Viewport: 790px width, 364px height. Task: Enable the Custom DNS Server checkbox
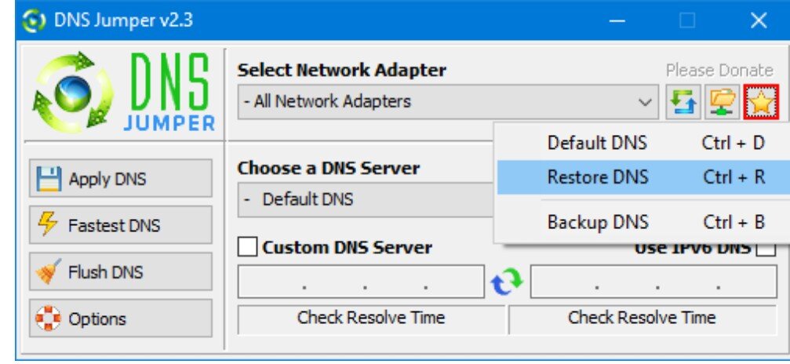[x=247, y=247]
